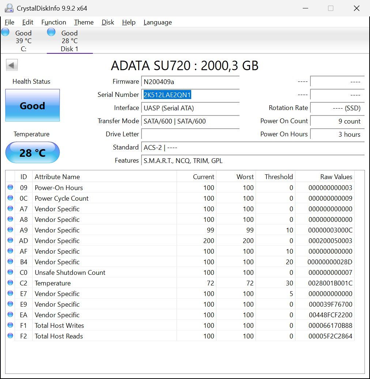
Task: Click the highlighted Serial Number field
Action: 190,95
